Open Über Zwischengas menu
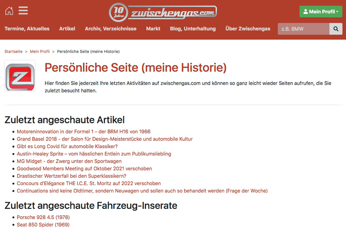 point(247,29)
